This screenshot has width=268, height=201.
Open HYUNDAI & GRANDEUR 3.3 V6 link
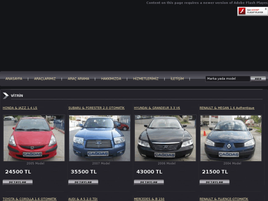click(x=157, y=108)
